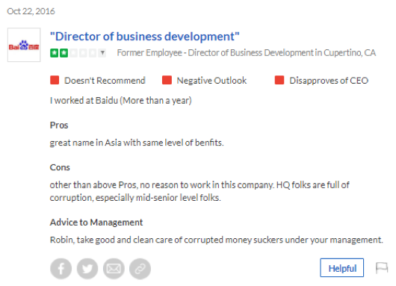Click the red Negative Outlook indicator

[167, 80]
